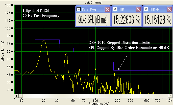Click the 135.0 value on SPL axis
The image size is (173, 105).
pyautogui.click(x=9, y=5)
